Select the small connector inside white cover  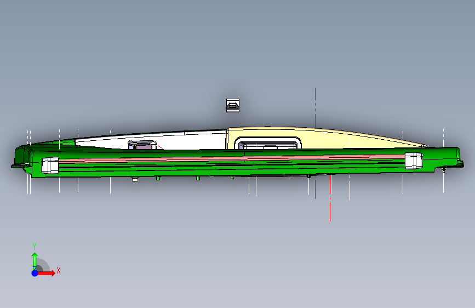pyautogui.click(x=142, y=145)
